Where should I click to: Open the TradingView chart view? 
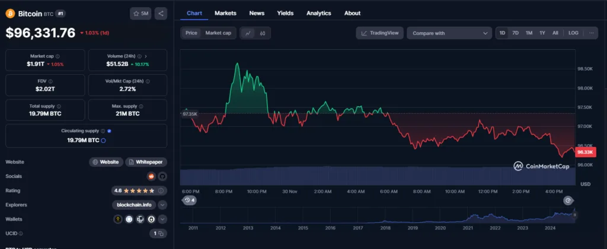tap(380, 33)
